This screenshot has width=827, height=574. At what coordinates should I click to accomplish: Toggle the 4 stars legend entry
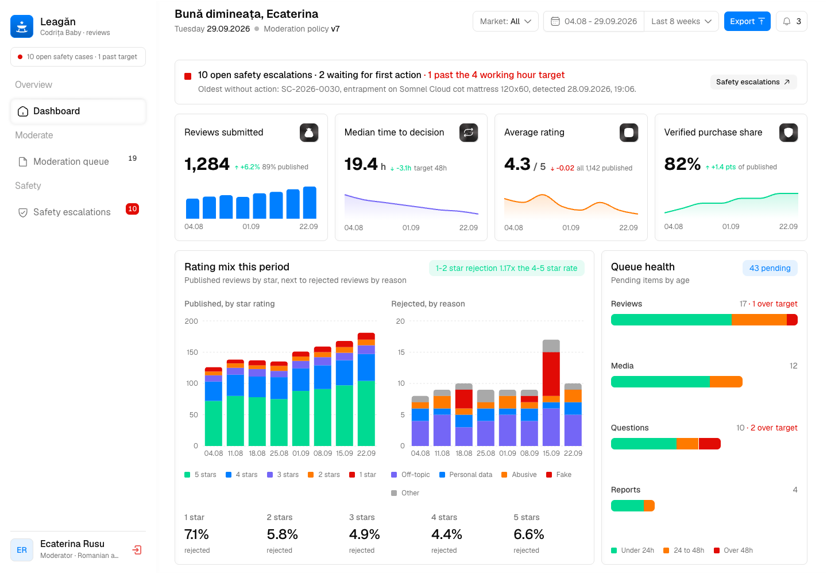click(x=242, y=475)
